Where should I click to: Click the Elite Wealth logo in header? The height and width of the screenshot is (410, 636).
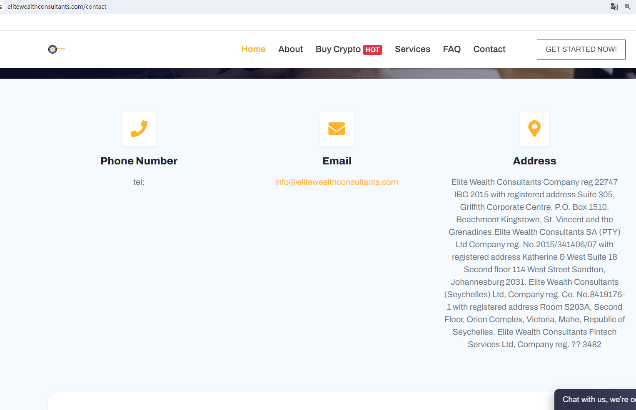57,49
